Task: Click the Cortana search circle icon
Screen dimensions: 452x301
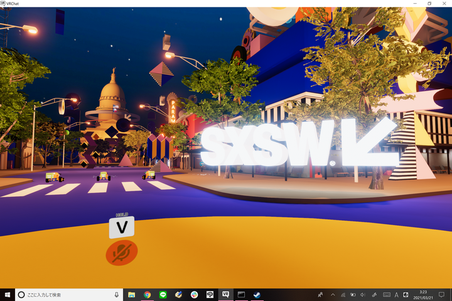Action: (21, 295)
